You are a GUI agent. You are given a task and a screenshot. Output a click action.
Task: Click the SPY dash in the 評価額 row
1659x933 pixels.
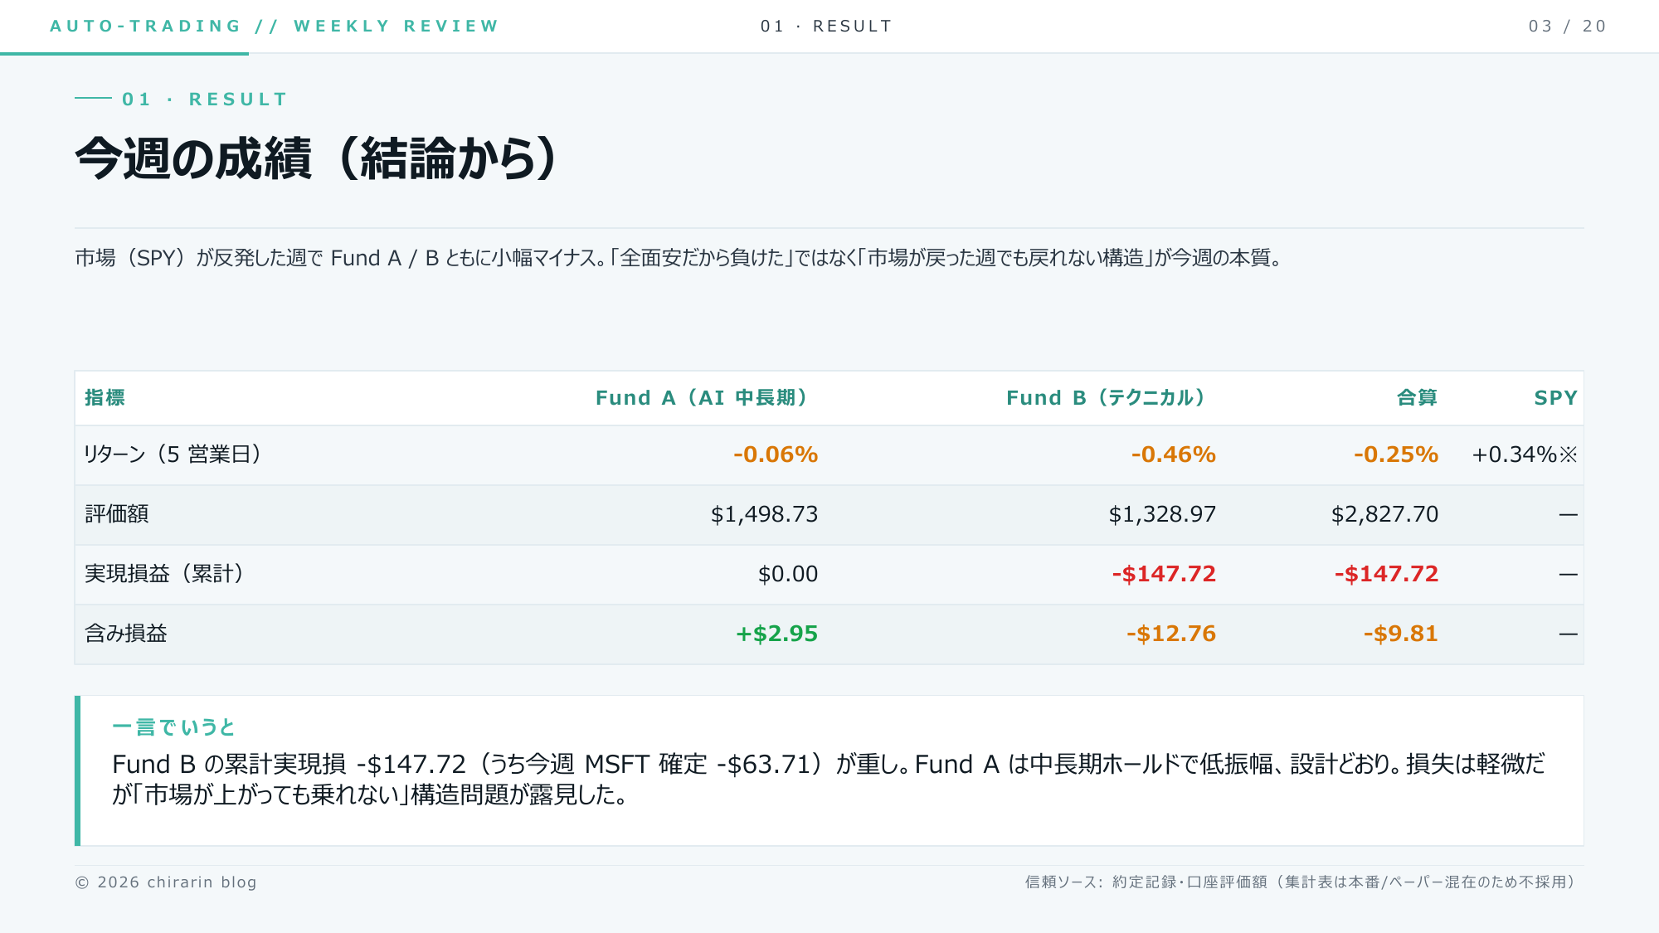[x=1568, y=515]
